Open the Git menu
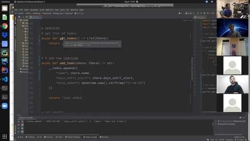The image size is (250, 141). click(x=68, y=10)
